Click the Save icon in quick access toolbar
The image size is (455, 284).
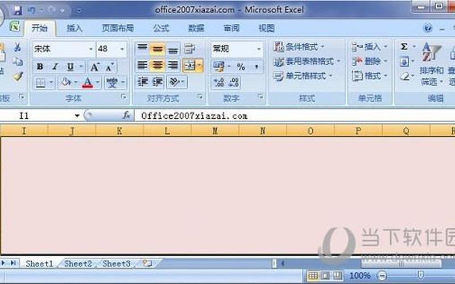18,10
